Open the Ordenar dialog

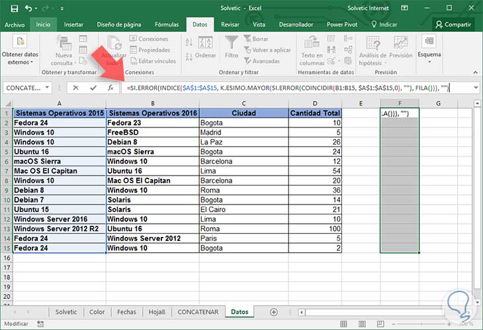point(205,48)
